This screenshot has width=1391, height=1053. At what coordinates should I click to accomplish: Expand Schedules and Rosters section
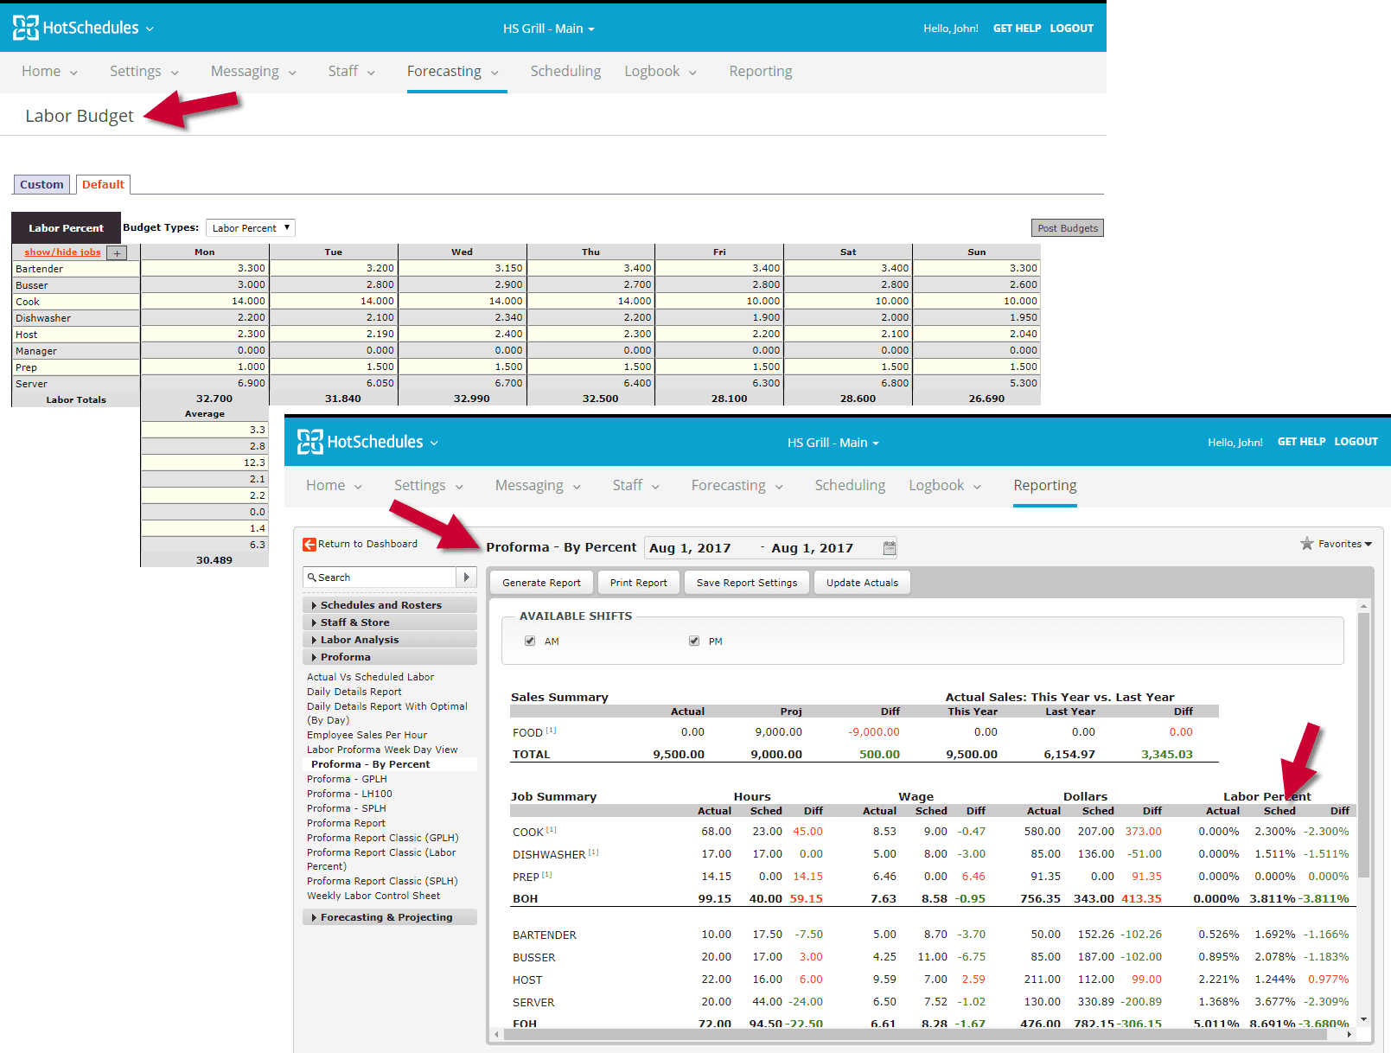pyautogui.click(x=389, y=605)
